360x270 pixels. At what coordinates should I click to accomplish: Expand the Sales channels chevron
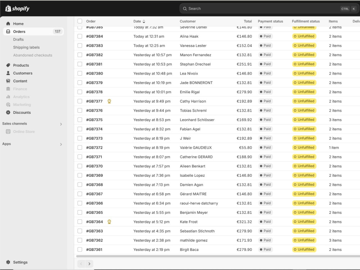click(61, 124)
